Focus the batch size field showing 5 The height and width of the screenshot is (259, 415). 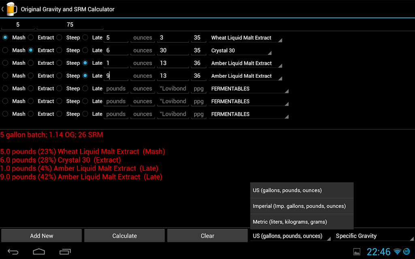point(18,25)
